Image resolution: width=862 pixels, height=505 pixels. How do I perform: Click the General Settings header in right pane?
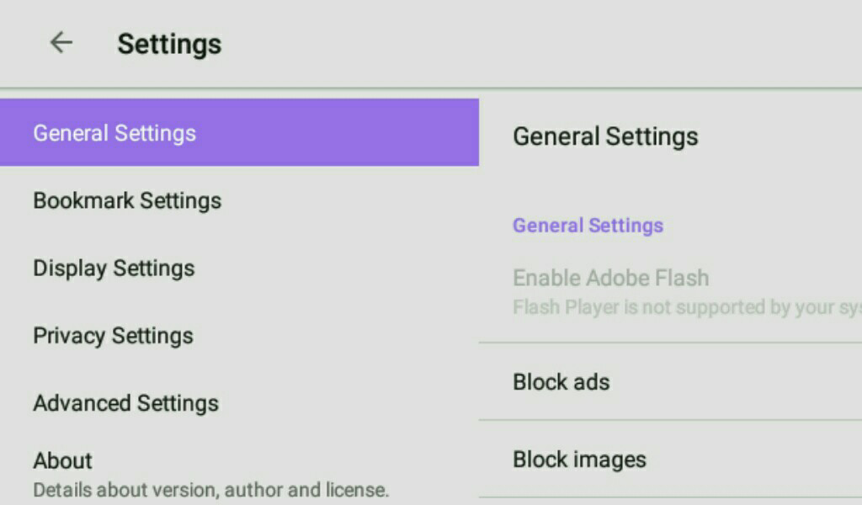click(x=606, y=136)
